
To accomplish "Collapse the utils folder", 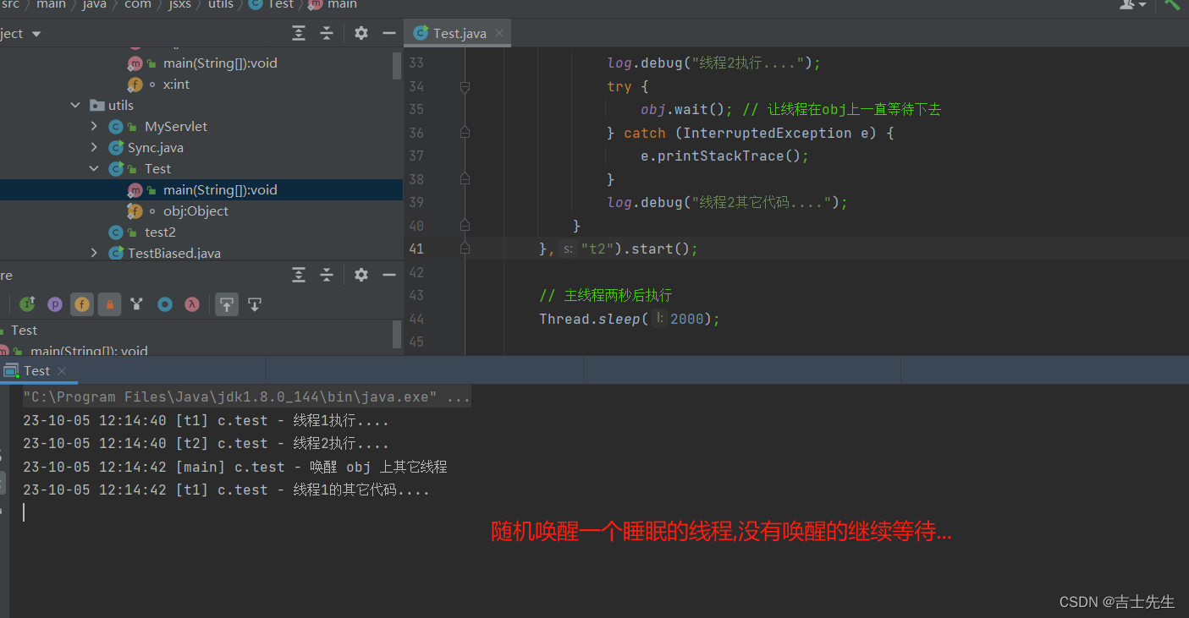I will [75, 106].
